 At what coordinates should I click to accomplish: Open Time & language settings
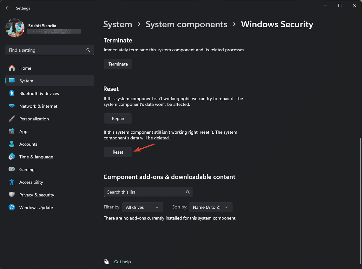[36, 157]
